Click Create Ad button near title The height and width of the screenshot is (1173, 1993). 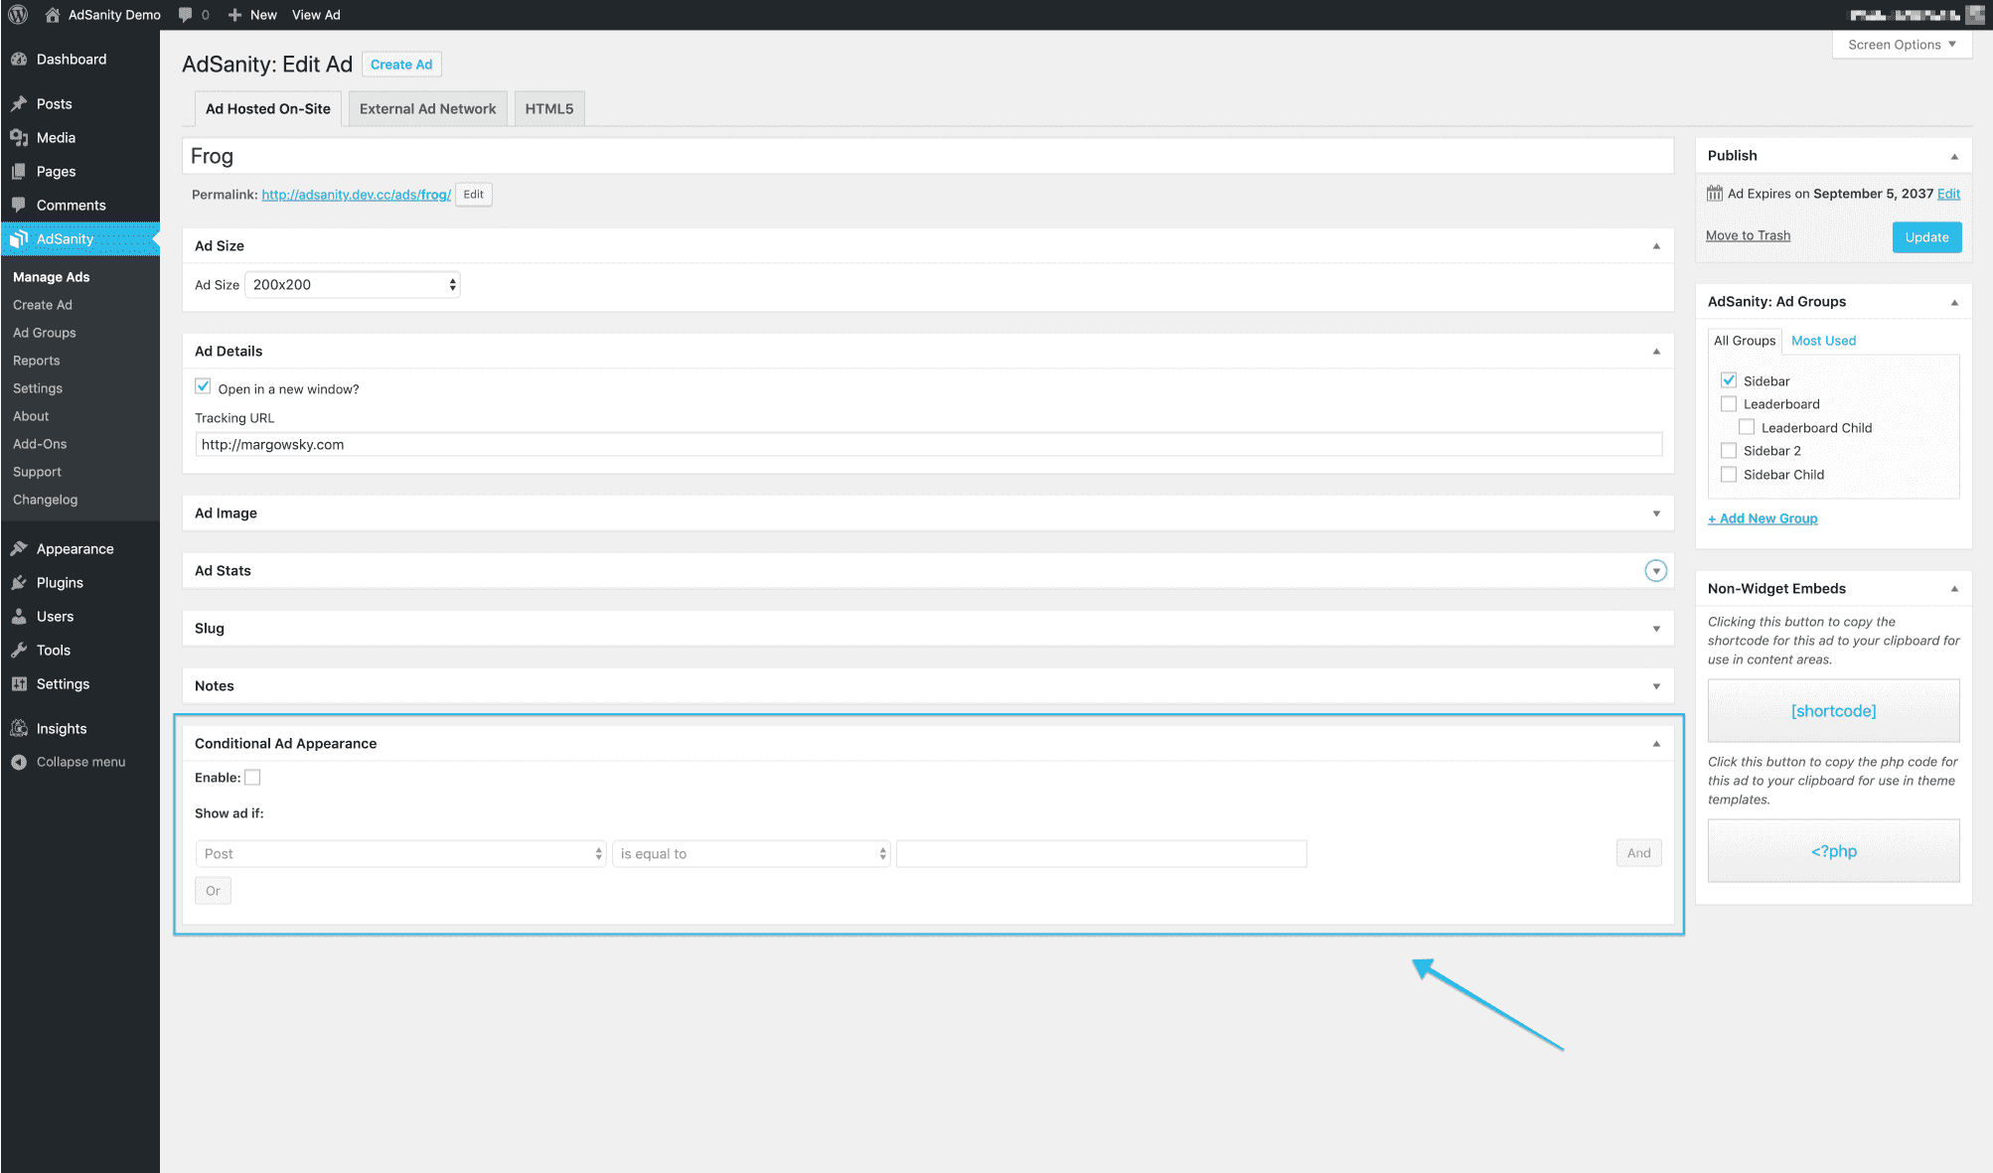[x=401, y=65]
